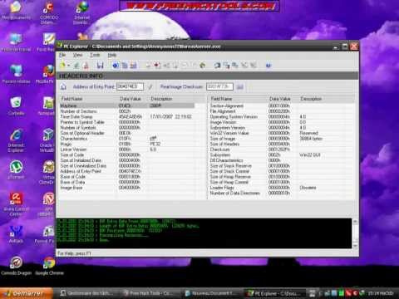Image resolution: width=399 pixels, height=299 pixels.
Task: Click the left table's Field Name column header
Action: [89, 99]
